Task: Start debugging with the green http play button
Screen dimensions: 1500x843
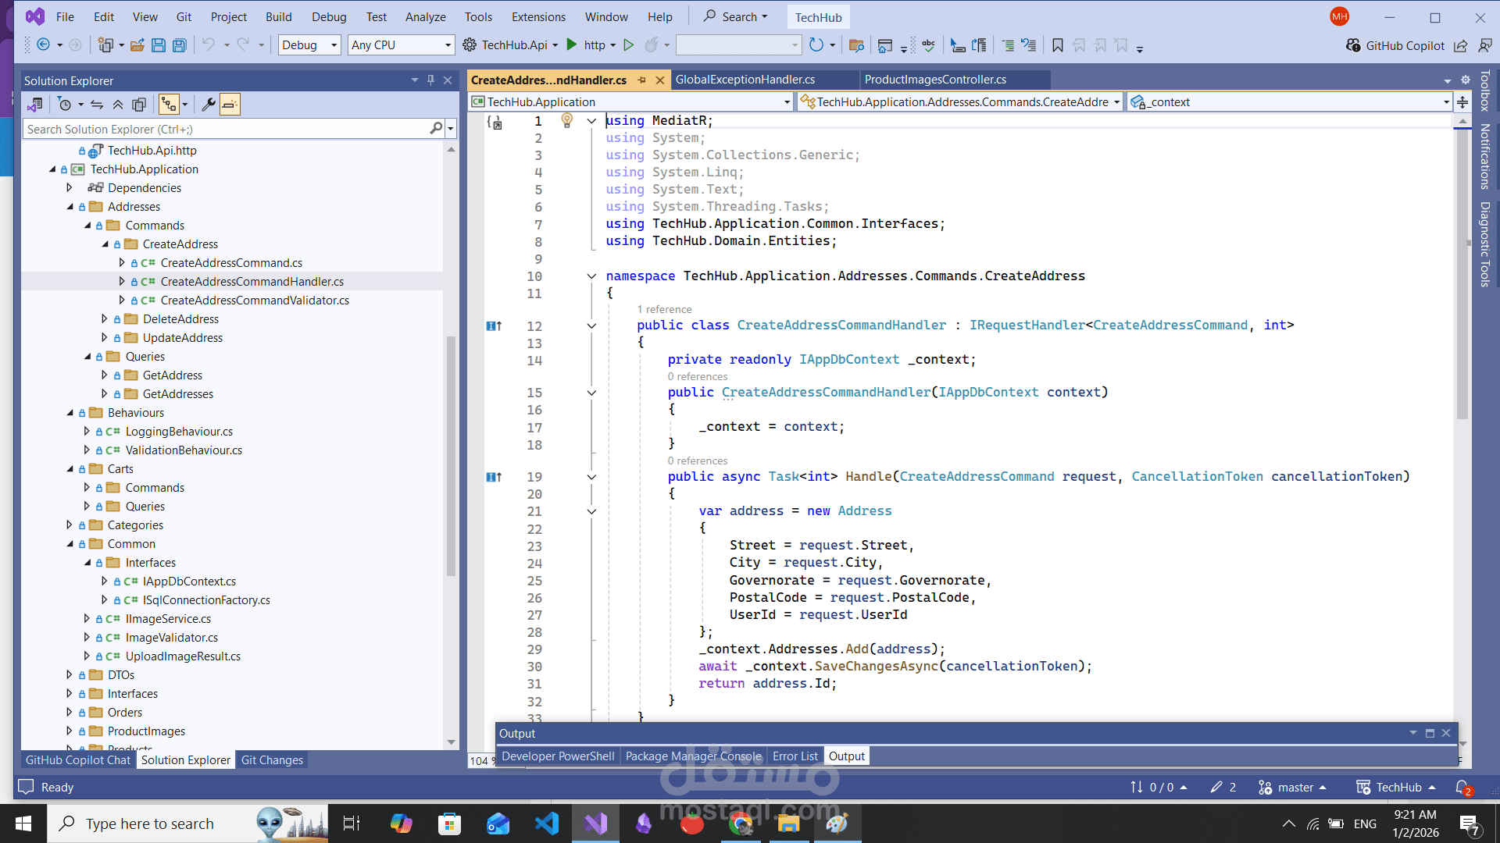Action: (572, 45)
